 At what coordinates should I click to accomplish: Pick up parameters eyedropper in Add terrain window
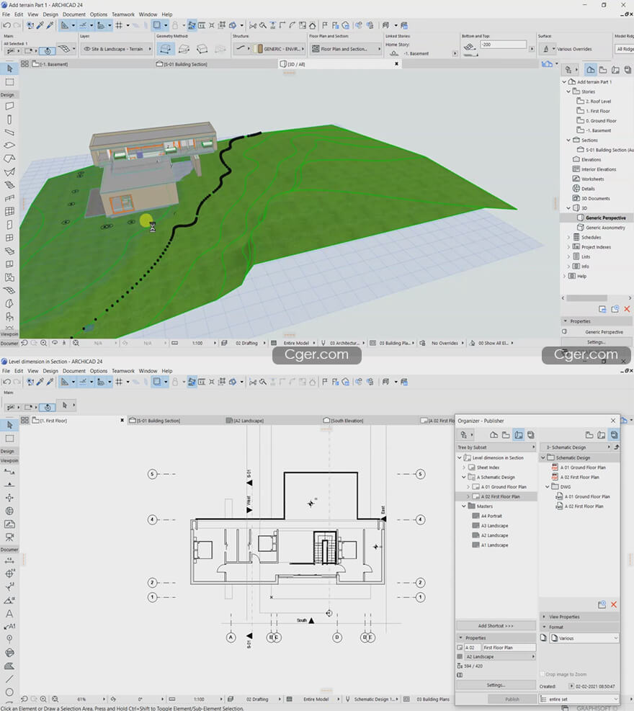40,25
